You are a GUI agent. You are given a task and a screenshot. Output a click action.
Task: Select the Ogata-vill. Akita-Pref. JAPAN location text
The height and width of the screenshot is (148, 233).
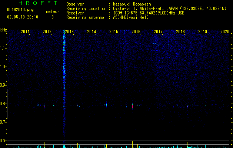(x=170, y=9)
